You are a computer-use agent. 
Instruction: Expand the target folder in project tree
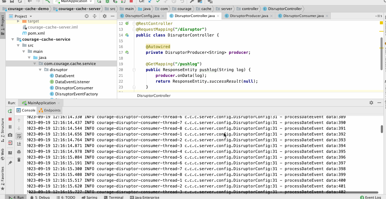[18, 21]
